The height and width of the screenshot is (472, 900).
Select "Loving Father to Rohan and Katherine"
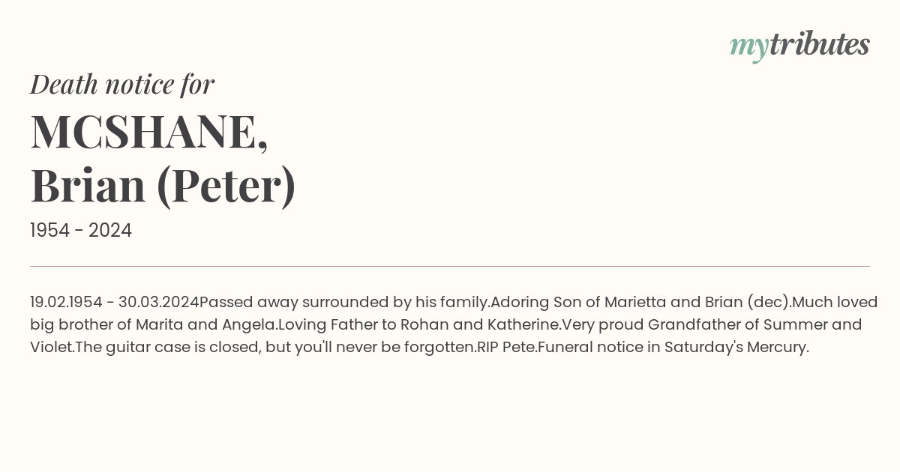(x=419, y=325)
